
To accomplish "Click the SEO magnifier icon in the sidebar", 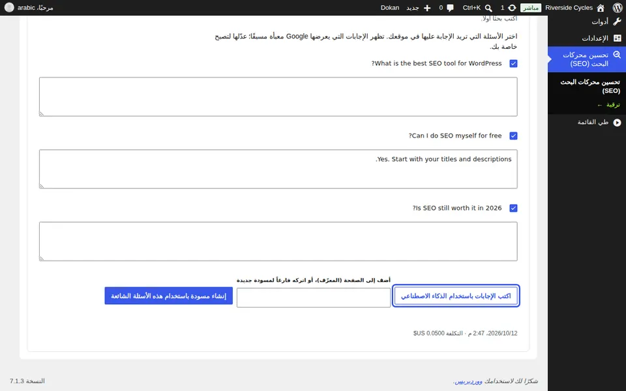I will [617, 55].
